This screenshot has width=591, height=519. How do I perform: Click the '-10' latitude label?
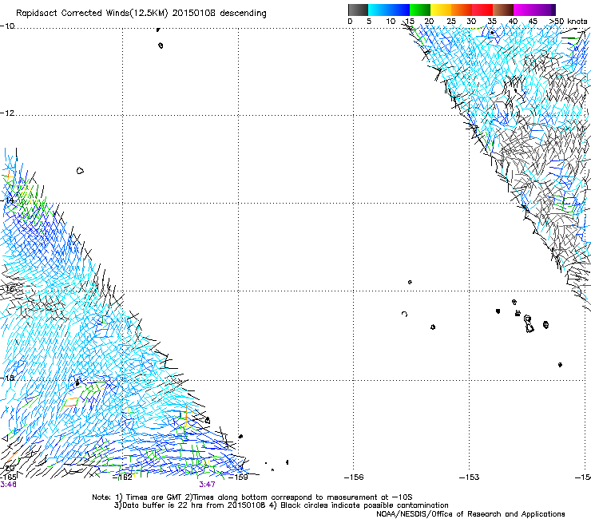[x=7, y=26]
